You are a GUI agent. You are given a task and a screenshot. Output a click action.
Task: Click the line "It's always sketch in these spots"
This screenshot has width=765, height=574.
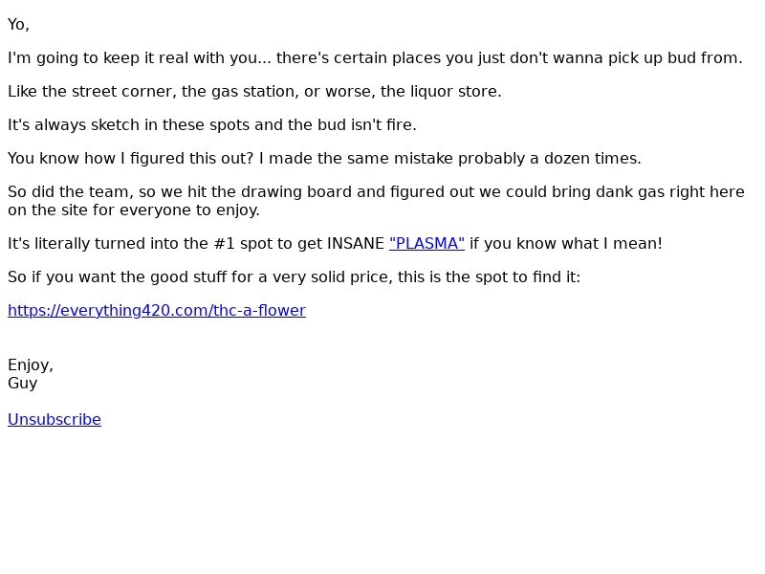[x=211, y=125]
